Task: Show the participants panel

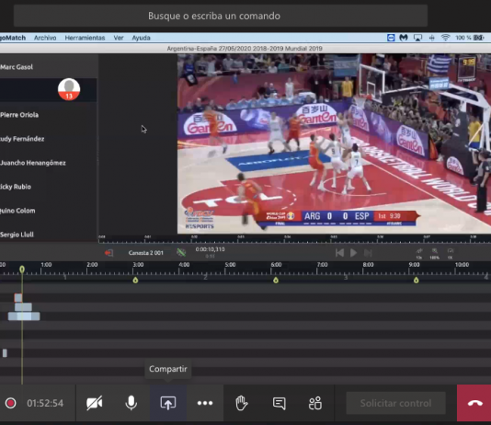Action: [315, 403]
